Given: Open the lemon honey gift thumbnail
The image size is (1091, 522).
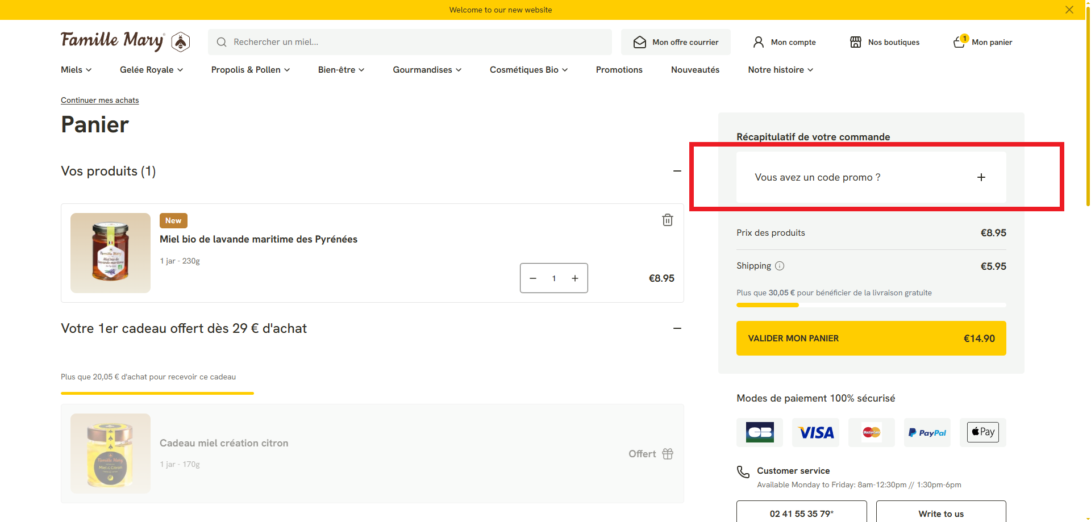Looking at the screenshot, I should (110, 453).
